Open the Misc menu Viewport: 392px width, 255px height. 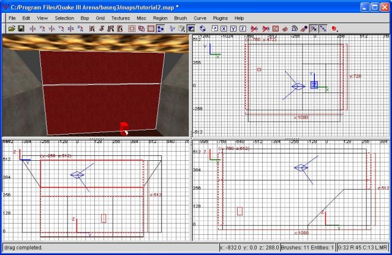click(141, 18)
